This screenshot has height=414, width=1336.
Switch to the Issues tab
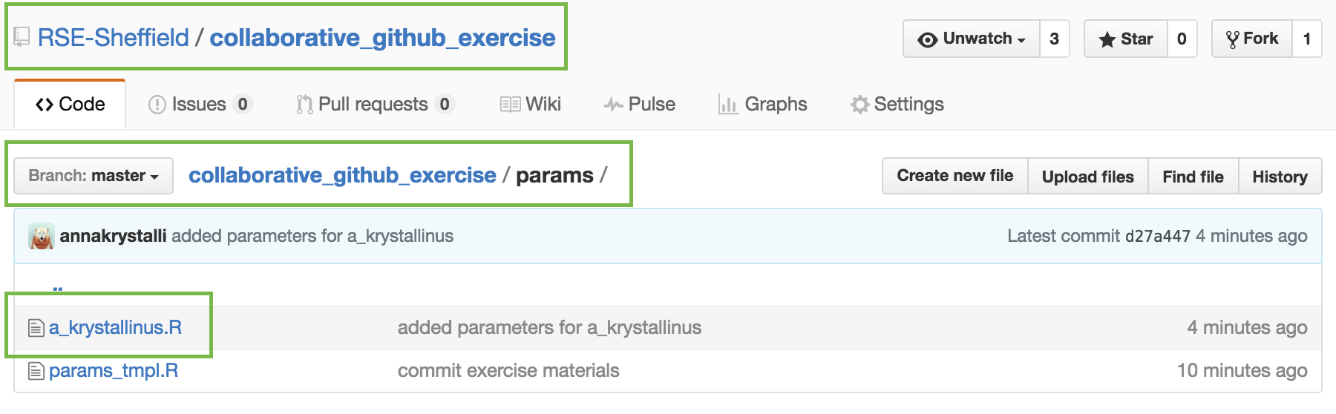click(x=200, y=105)
